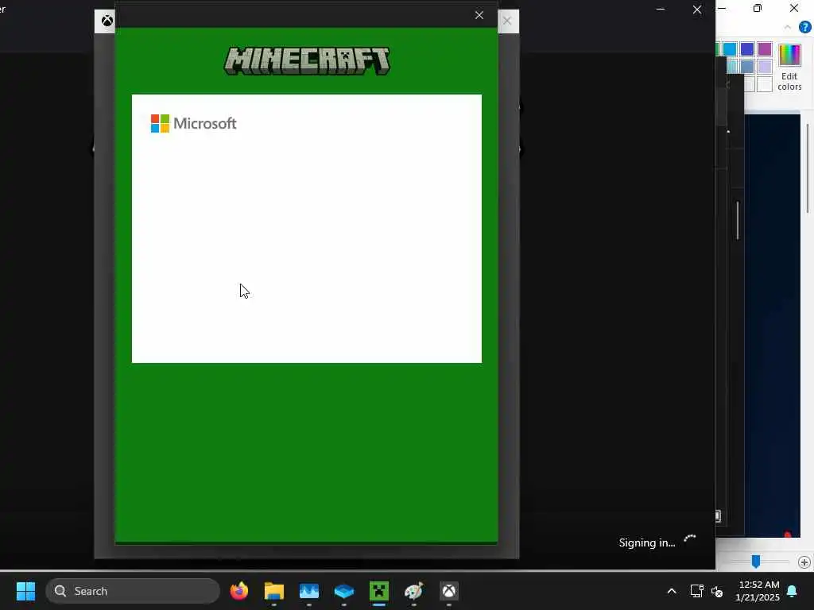Pick the lavender color swatch in Paint
Viewport: 814px width, 610px height.
point(765,67)
